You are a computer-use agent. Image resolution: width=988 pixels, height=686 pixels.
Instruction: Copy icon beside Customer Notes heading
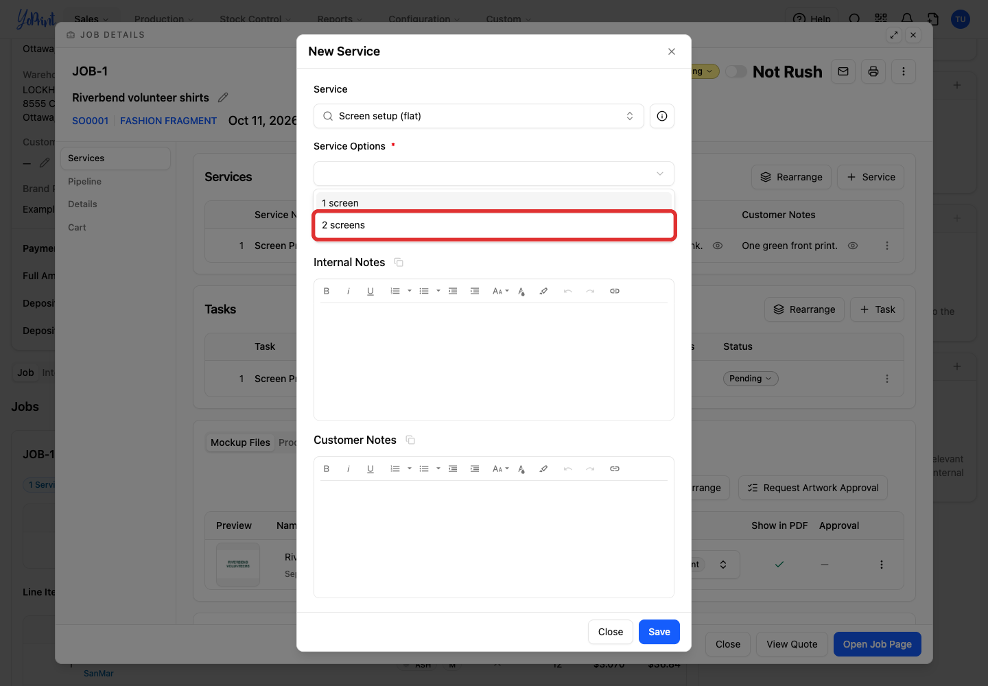(410, 440)
